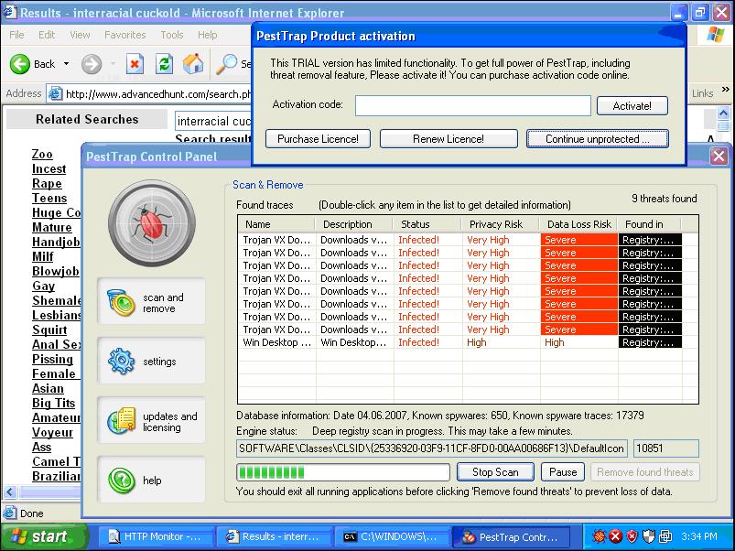Sort the threat list by Description column
This screenshot has height=551, width=735.
pyautogui.click(x=354, y=224)
